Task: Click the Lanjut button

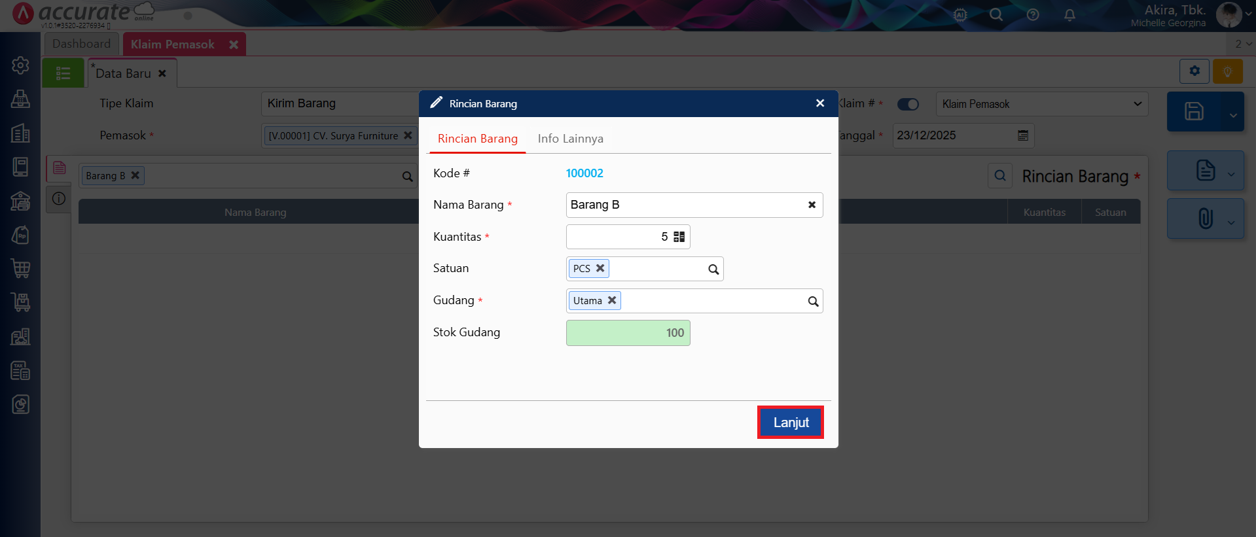Action: coord(790,423)
